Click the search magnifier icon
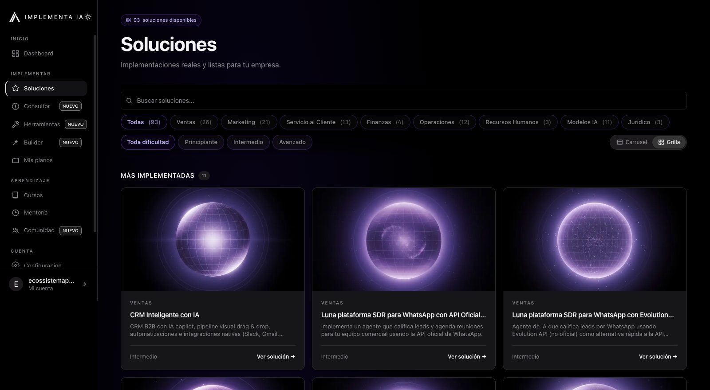Image resolution: width=710 pixels, height=390 pixels. (129, 101)
